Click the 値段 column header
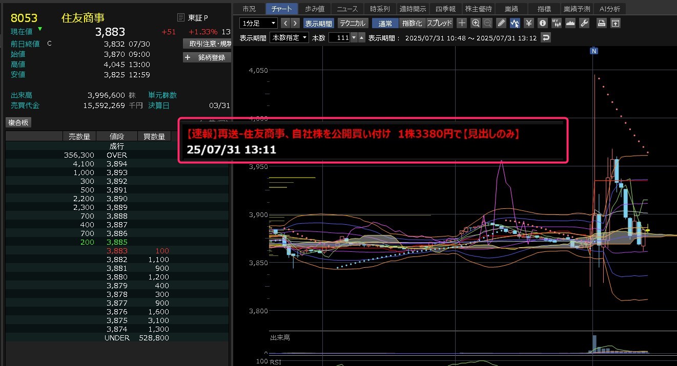677x366 pixels. click(117, 136)
